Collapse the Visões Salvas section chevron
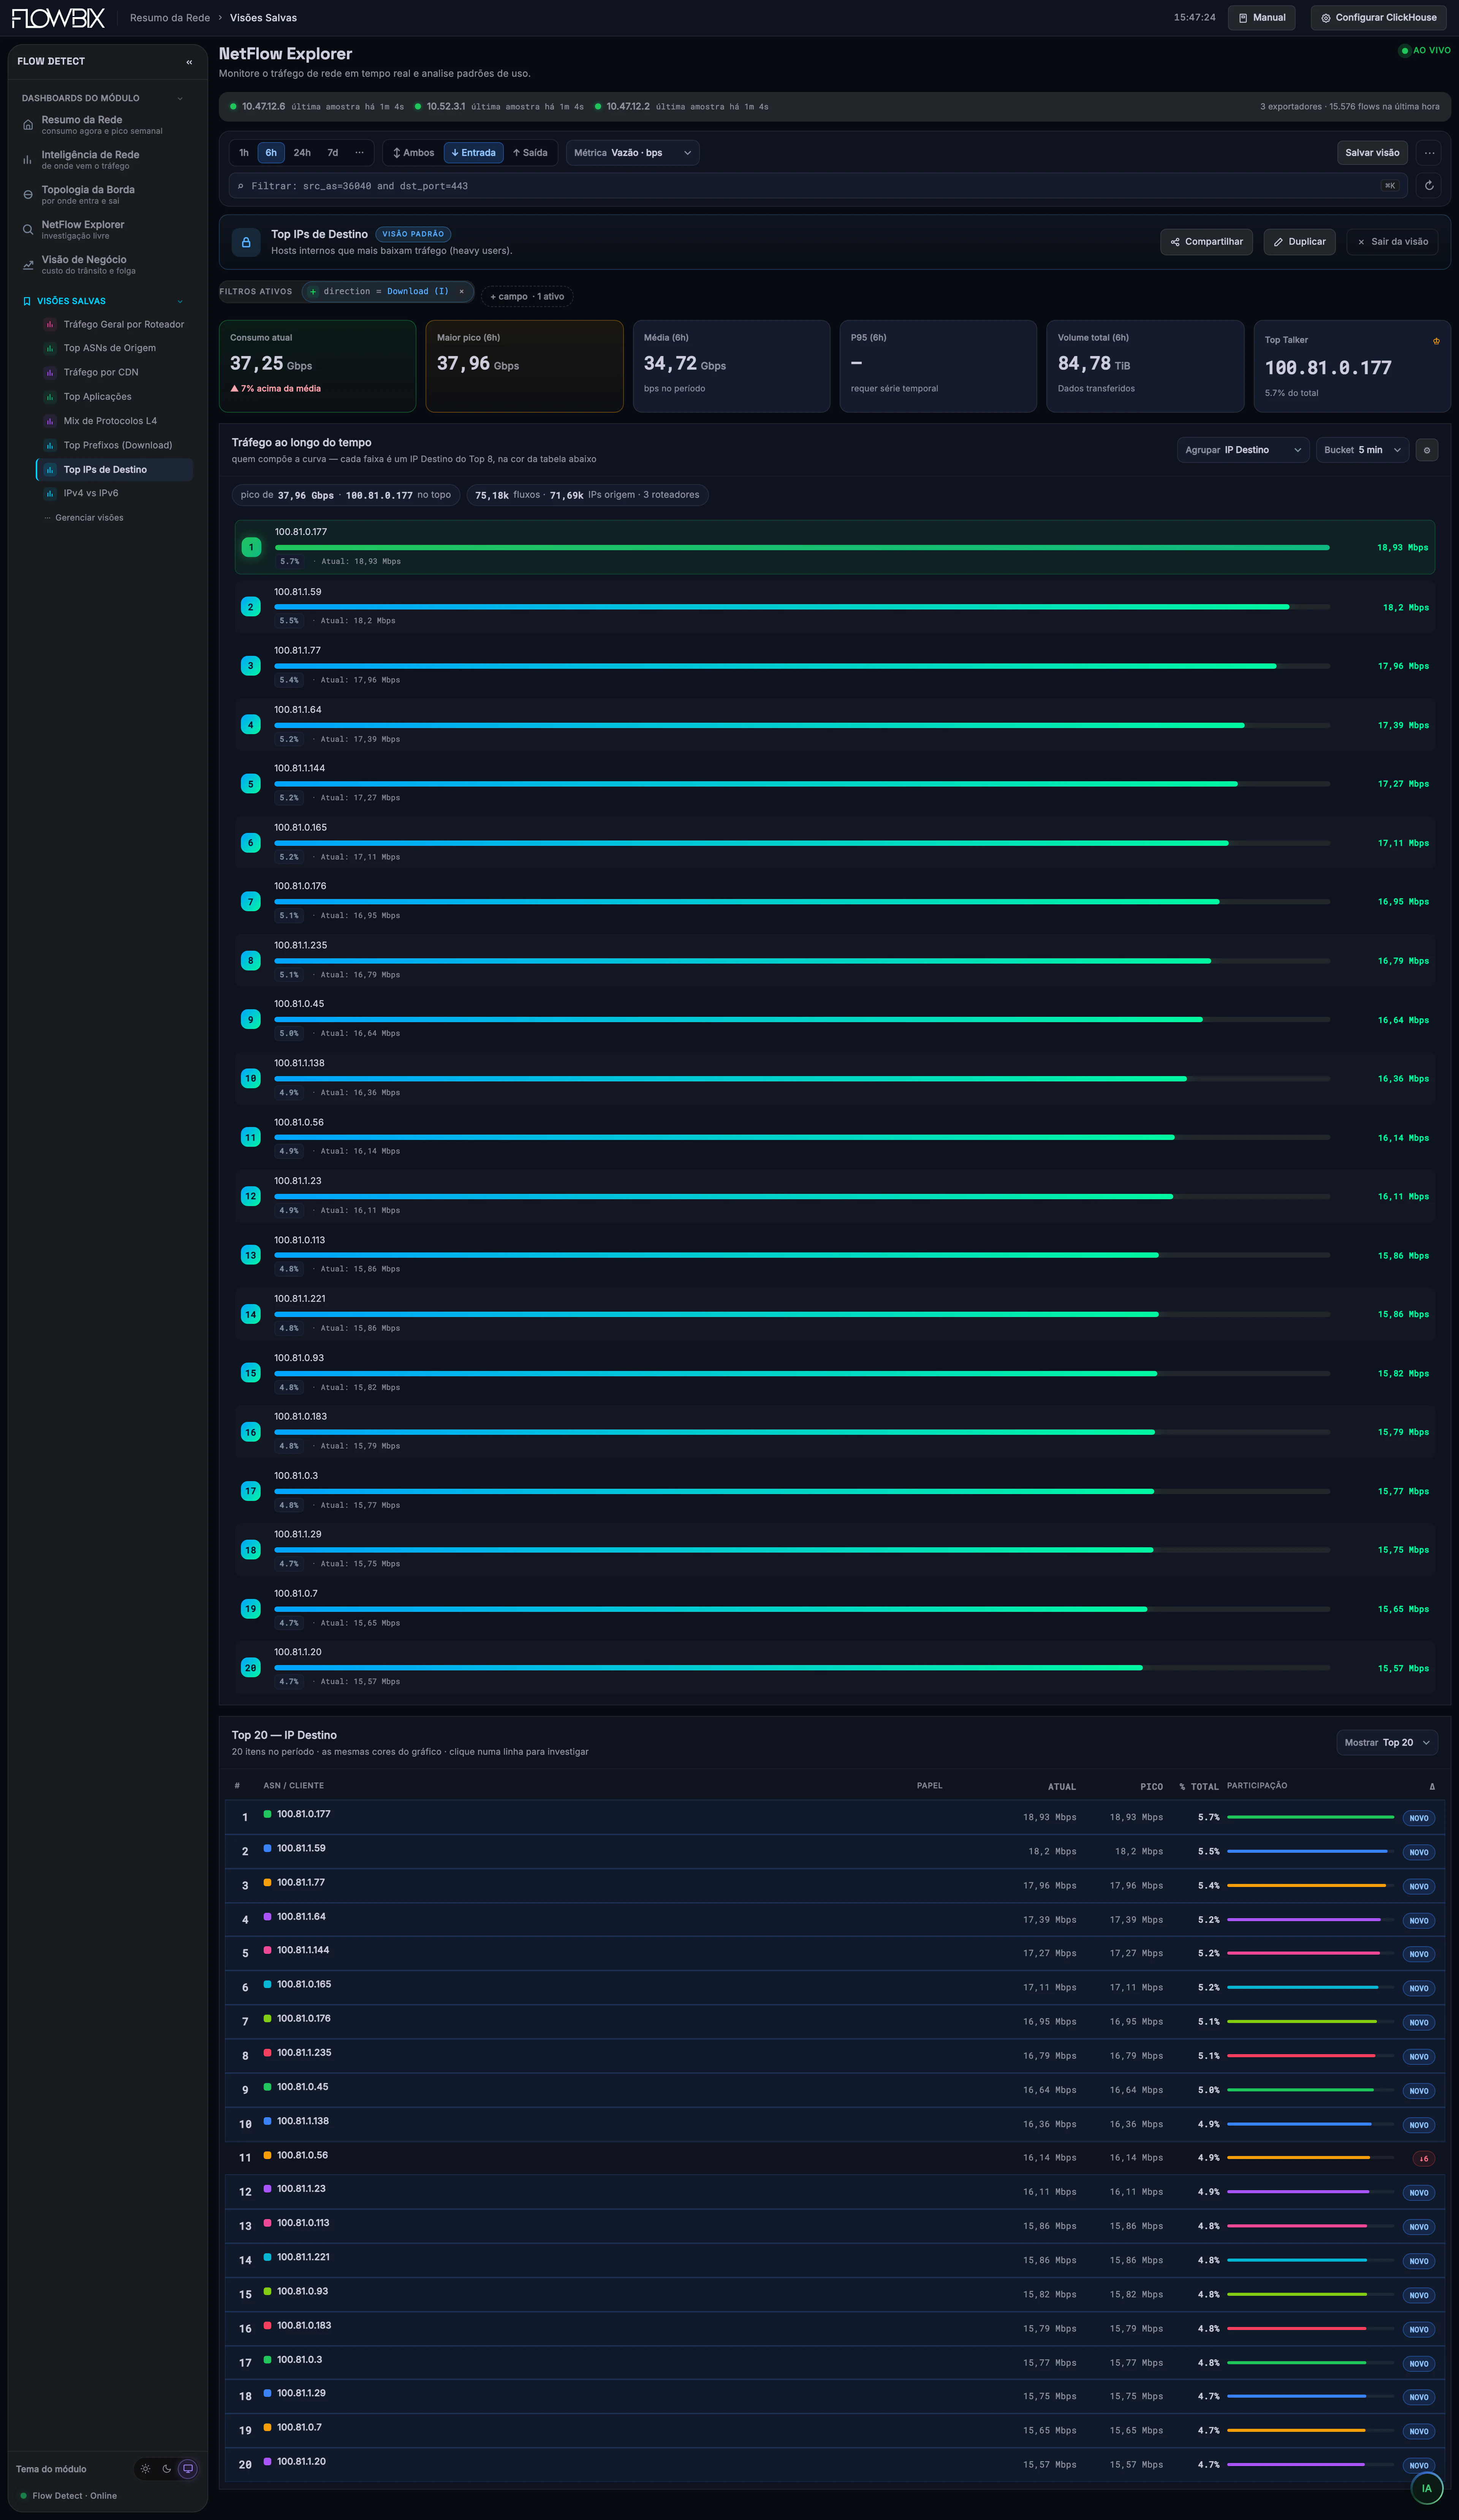This screenshot has height=2520, width=1459. coord(180,302)
